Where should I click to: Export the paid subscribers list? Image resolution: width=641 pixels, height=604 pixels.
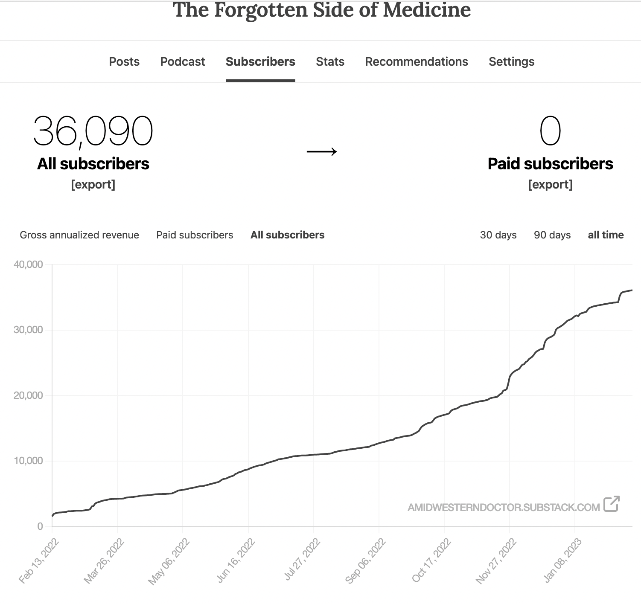point(550,184)
